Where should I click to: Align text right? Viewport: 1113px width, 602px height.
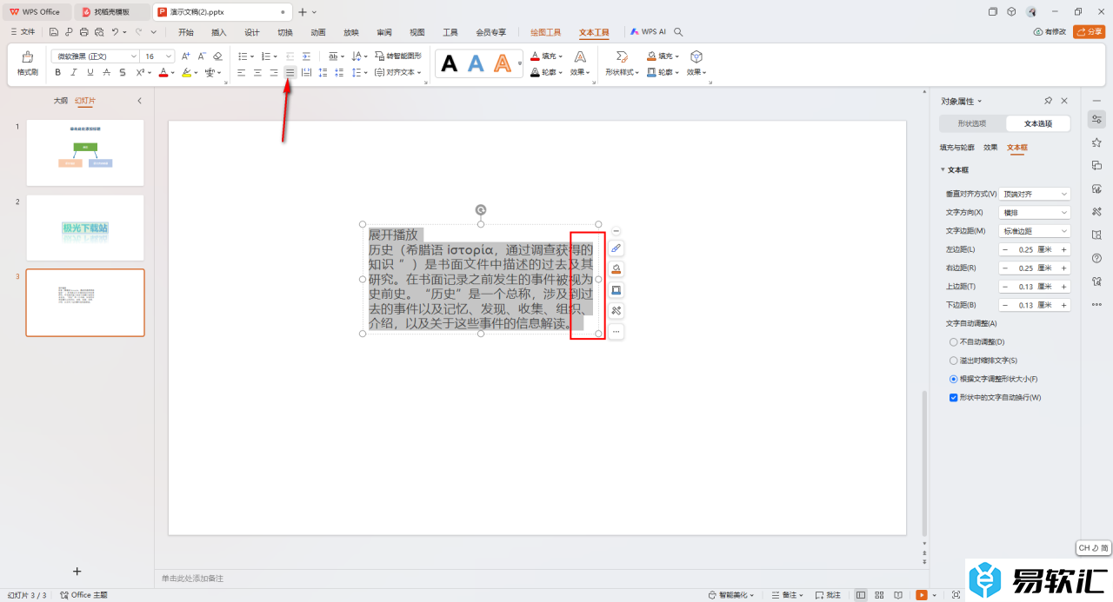click(274, 72)
